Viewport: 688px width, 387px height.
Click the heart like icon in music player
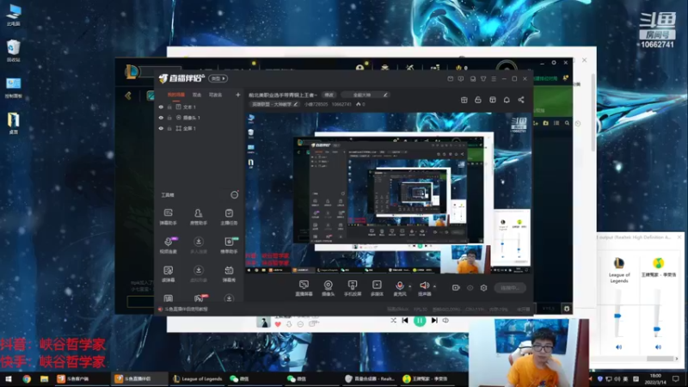click(278, 324)
